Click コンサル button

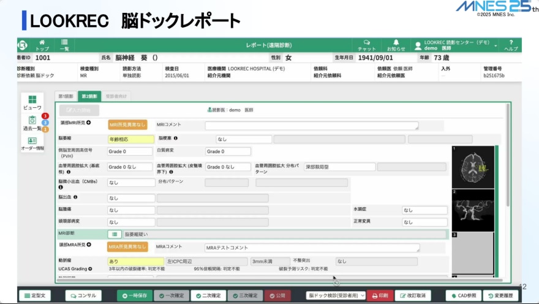coord(83,295)
